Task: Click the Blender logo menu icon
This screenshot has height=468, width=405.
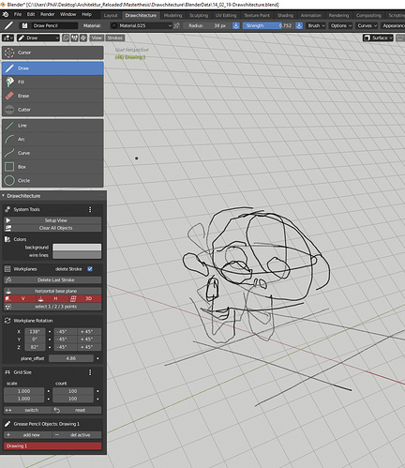Action: (6, 14)
